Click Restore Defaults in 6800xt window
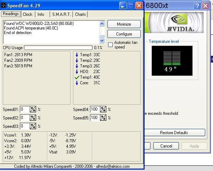Image resolution: width=213 pixels, height=171 pixels. 174,132
